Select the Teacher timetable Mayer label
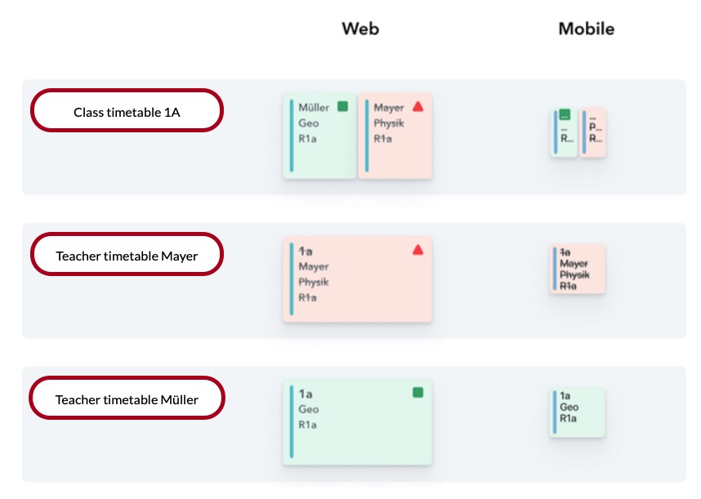The image size is (701, 499). (127, 255)
